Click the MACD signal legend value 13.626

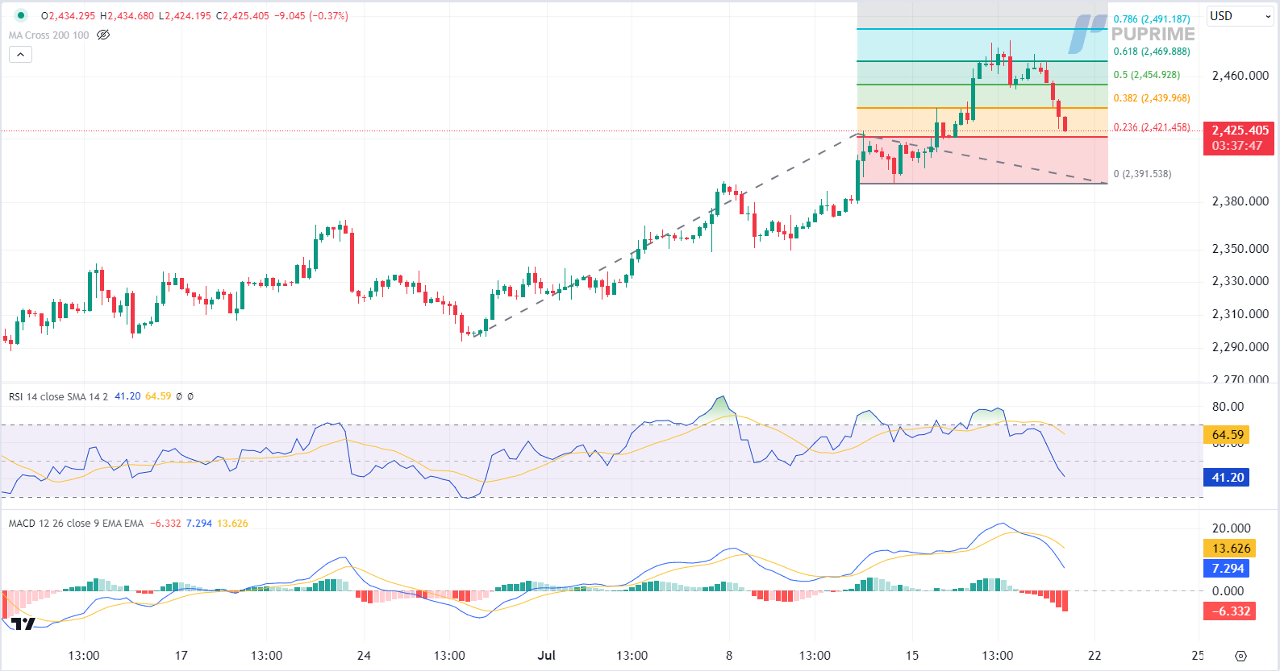click(232, 524)
